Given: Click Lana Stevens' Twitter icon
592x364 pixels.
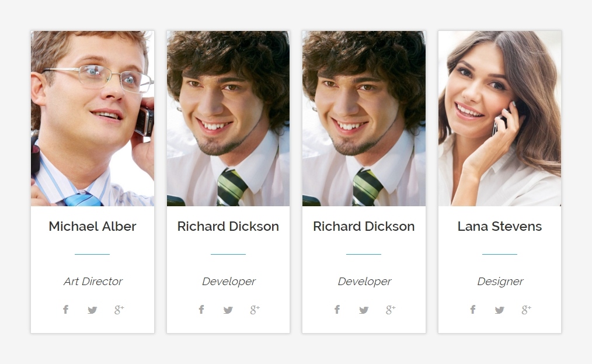Looking at the screenshot, I should coord(500,310).
